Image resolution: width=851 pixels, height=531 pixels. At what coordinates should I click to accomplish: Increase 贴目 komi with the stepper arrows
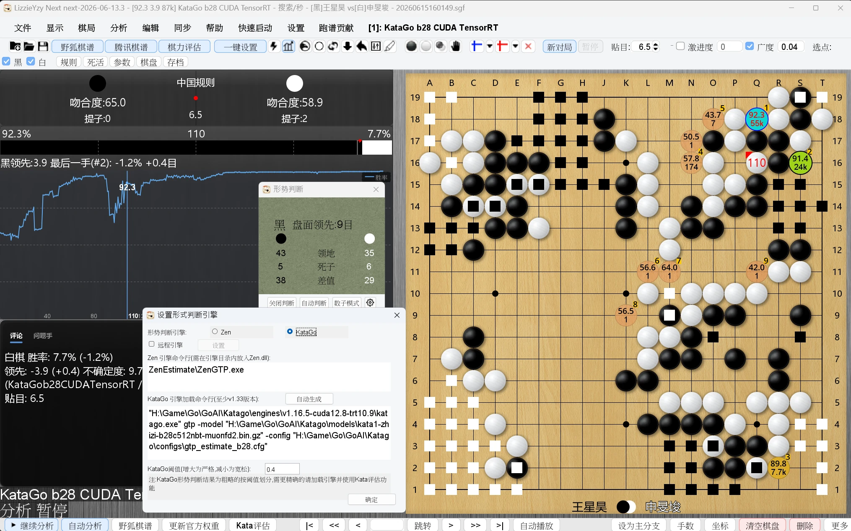pyautogui.click(x=656, y=44)
